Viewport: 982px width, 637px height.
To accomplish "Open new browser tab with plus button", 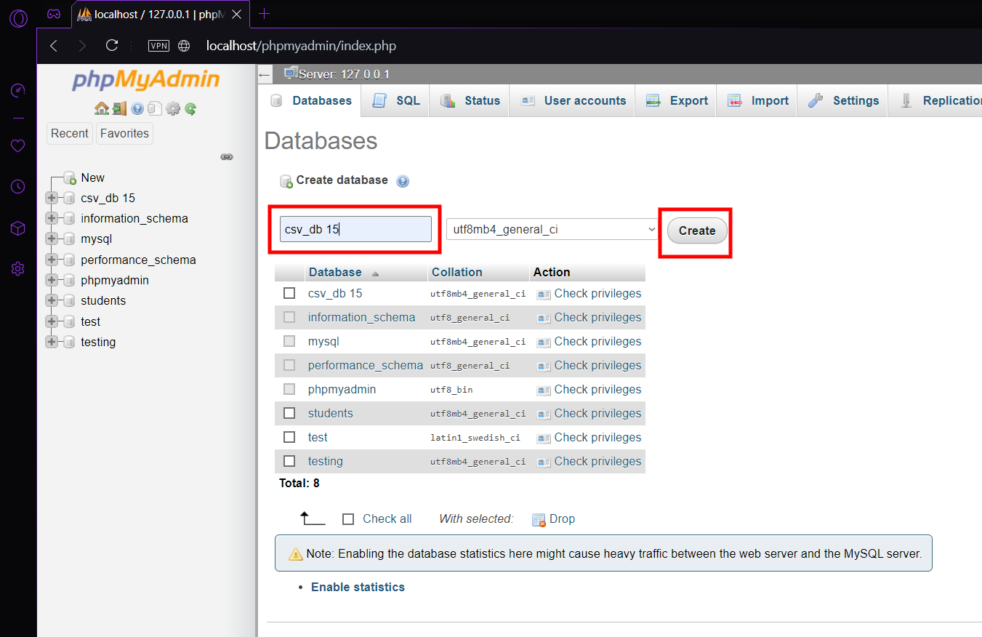I will click(265, 14).
